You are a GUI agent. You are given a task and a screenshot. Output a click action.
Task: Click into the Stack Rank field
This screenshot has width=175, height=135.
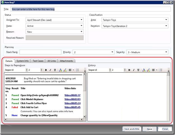(40, 52)
